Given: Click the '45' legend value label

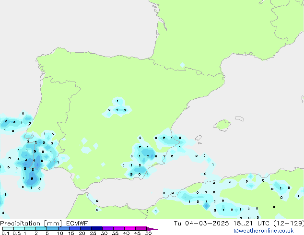Looking at the screenshot, I should tap(137, 233).
